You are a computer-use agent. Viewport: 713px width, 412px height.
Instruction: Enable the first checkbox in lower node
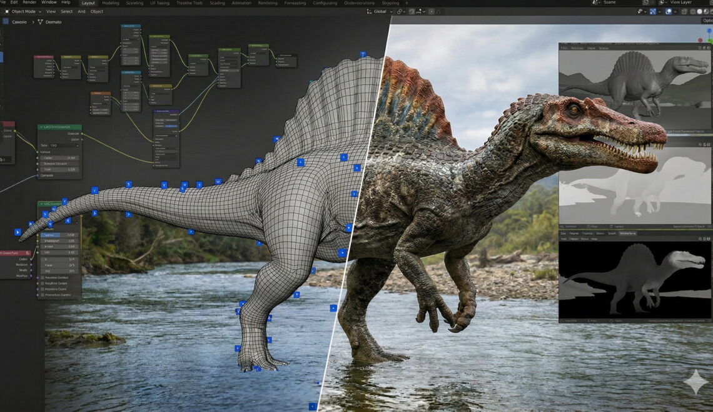tap(42, 277)
